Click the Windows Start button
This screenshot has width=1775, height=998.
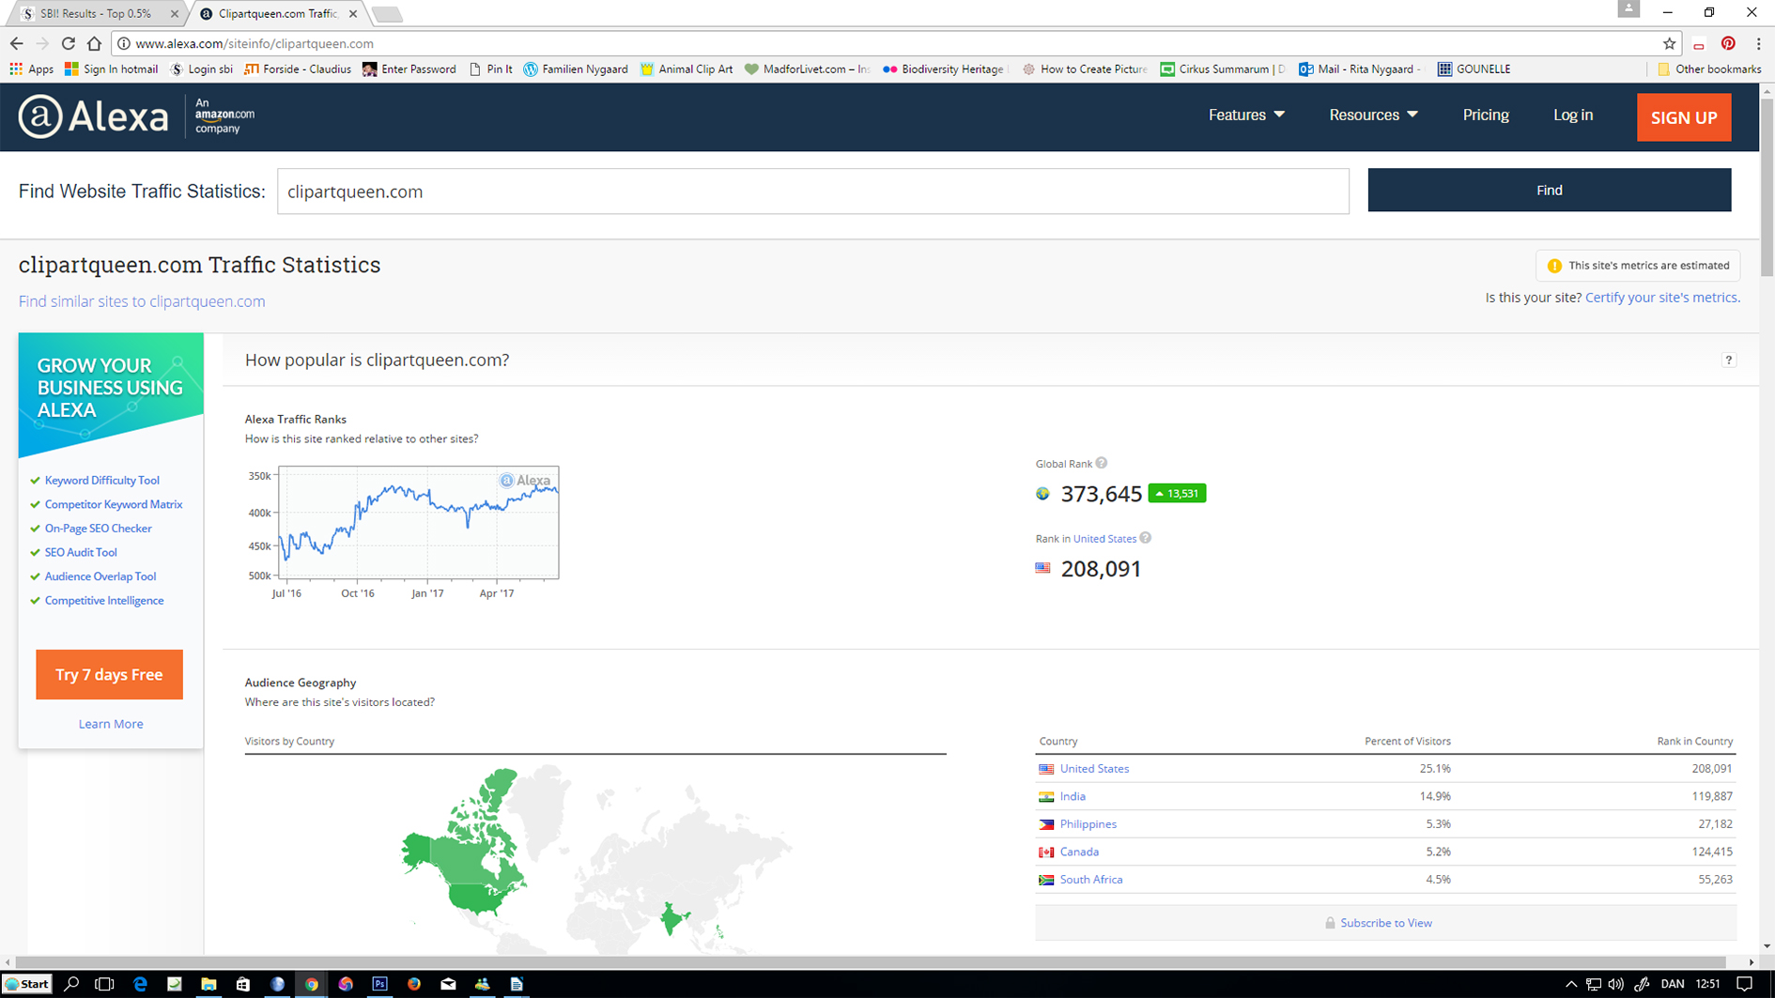tap(27, 984)
